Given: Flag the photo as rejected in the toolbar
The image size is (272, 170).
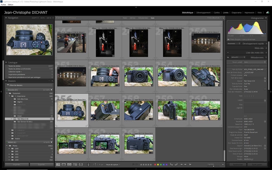Looking at the screenshot, I should click(x=137, y=164).
